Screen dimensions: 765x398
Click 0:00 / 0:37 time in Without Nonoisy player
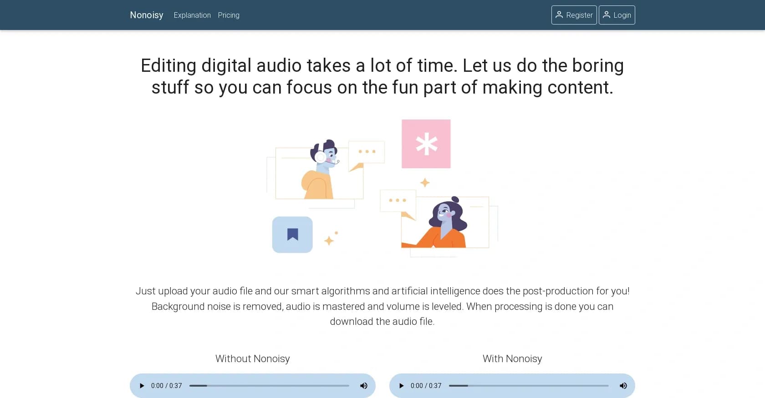[x=167, y=386]
